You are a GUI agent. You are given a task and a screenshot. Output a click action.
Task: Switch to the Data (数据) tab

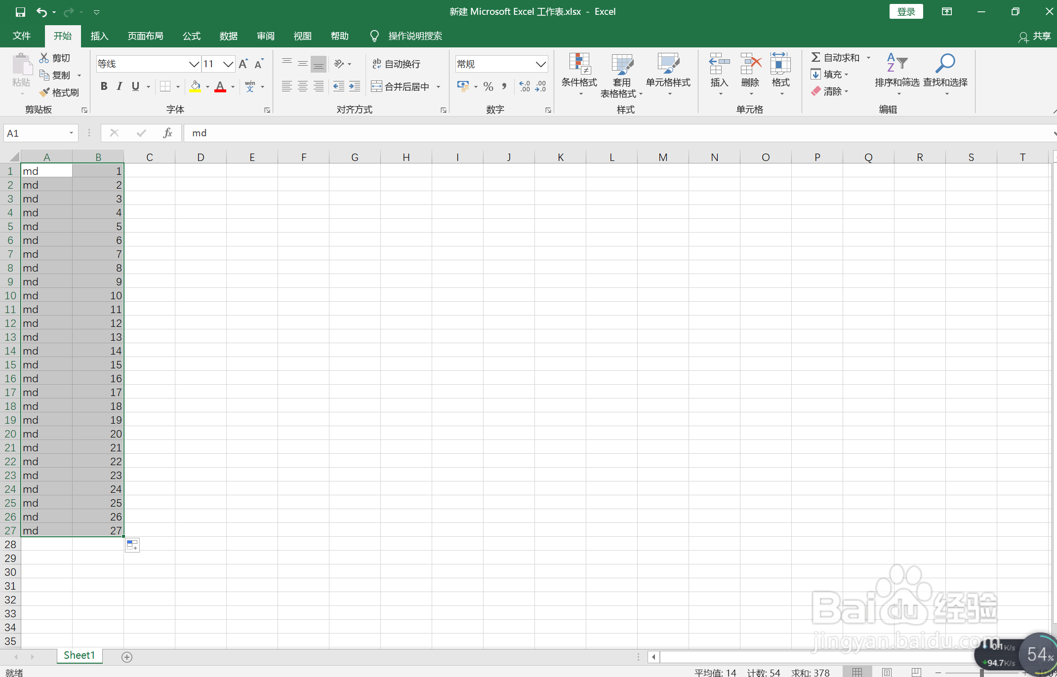(x=229, y=36)
